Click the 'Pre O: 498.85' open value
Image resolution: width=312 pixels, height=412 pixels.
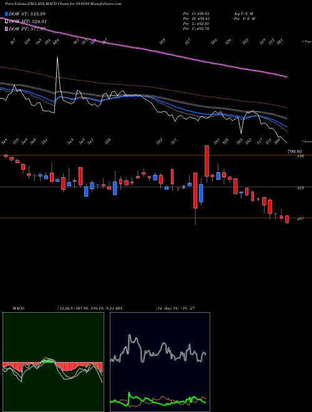tap(196, 14)
